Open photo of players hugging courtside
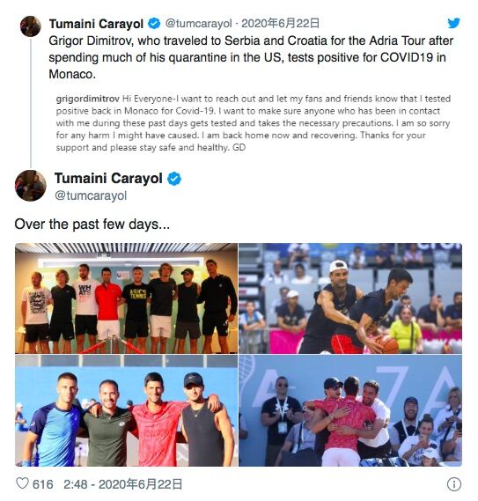Screen dimensions: 478x501 350,410
